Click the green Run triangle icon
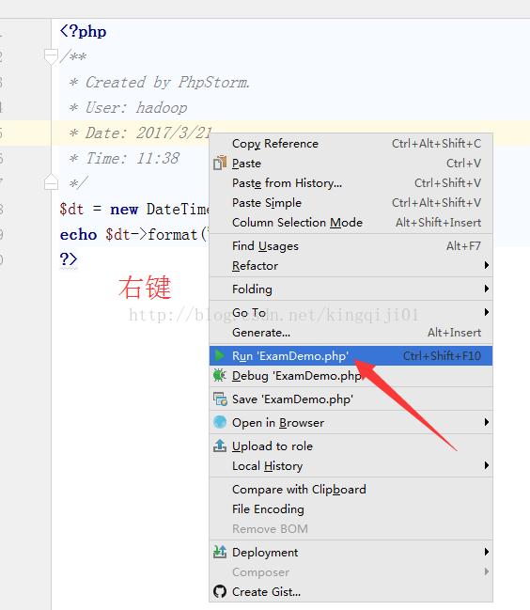 click(x=220, y=355)
